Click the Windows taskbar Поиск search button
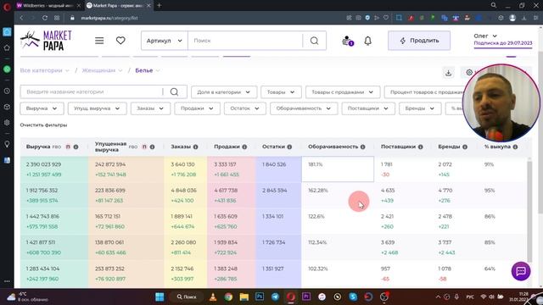 (x=187, y=297)
